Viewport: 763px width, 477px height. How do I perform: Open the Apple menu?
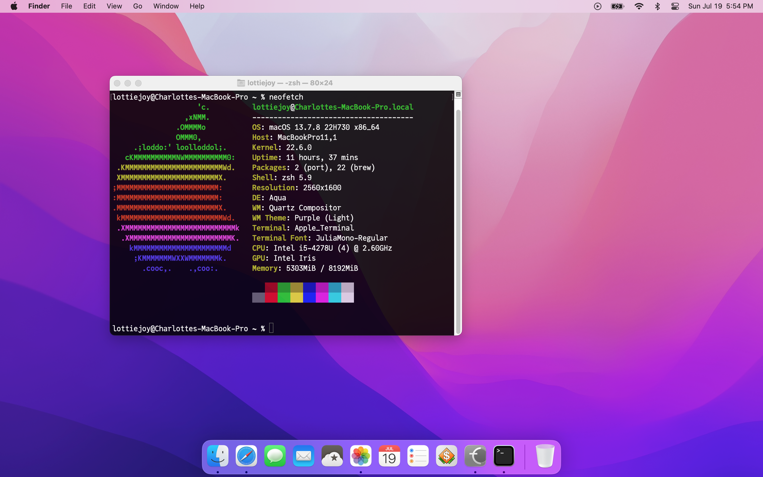pyautogui.click(x=14, y=6)
